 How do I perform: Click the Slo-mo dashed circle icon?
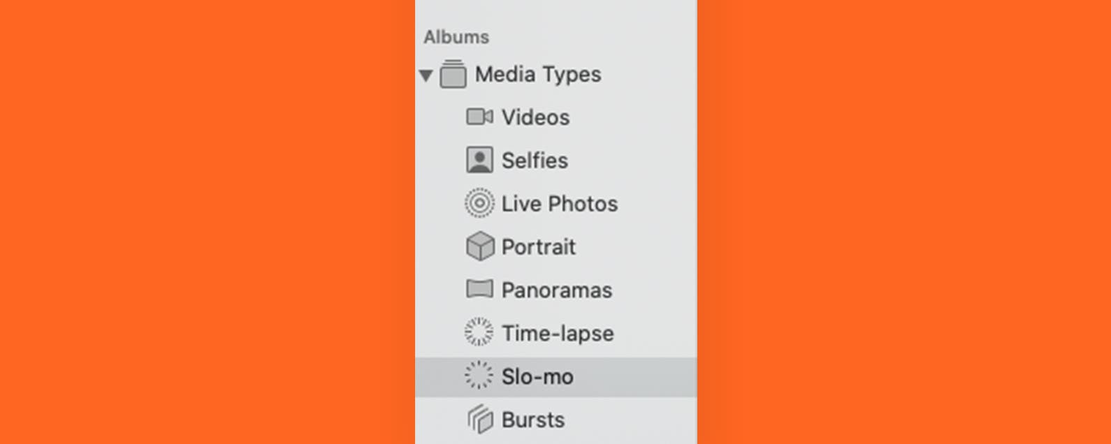pos(479,376)
